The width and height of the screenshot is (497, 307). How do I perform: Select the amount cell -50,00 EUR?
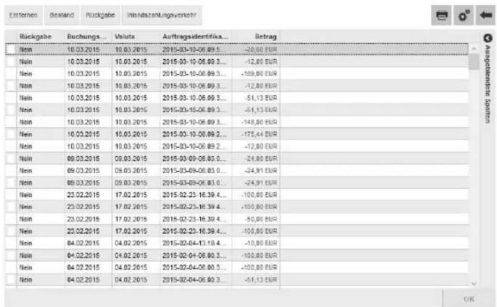coord(260,219)
